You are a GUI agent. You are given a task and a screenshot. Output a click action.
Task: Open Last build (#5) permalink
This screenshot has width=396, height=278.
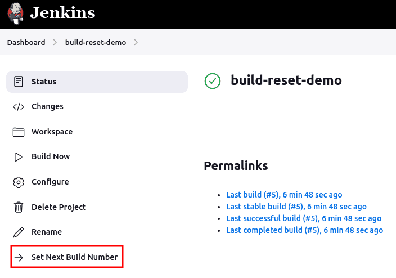coord(284,195)
